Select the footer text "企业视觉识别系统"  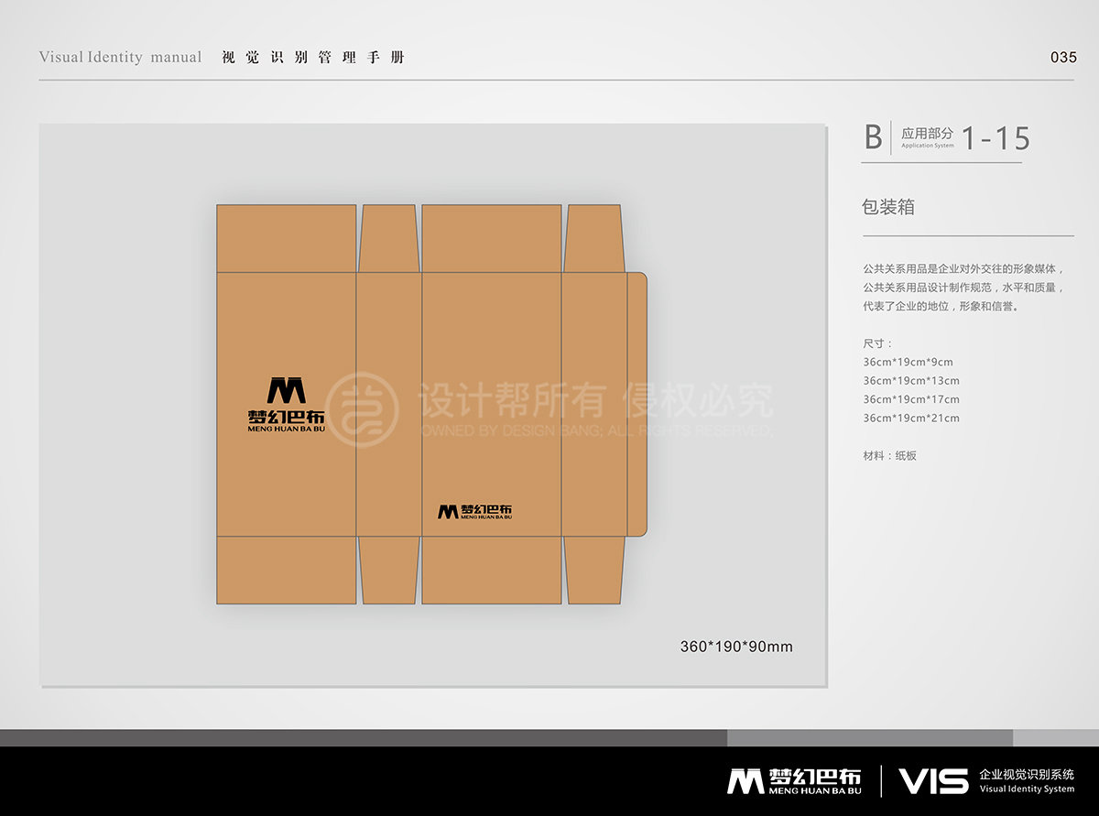click(x=1027, y=774)
